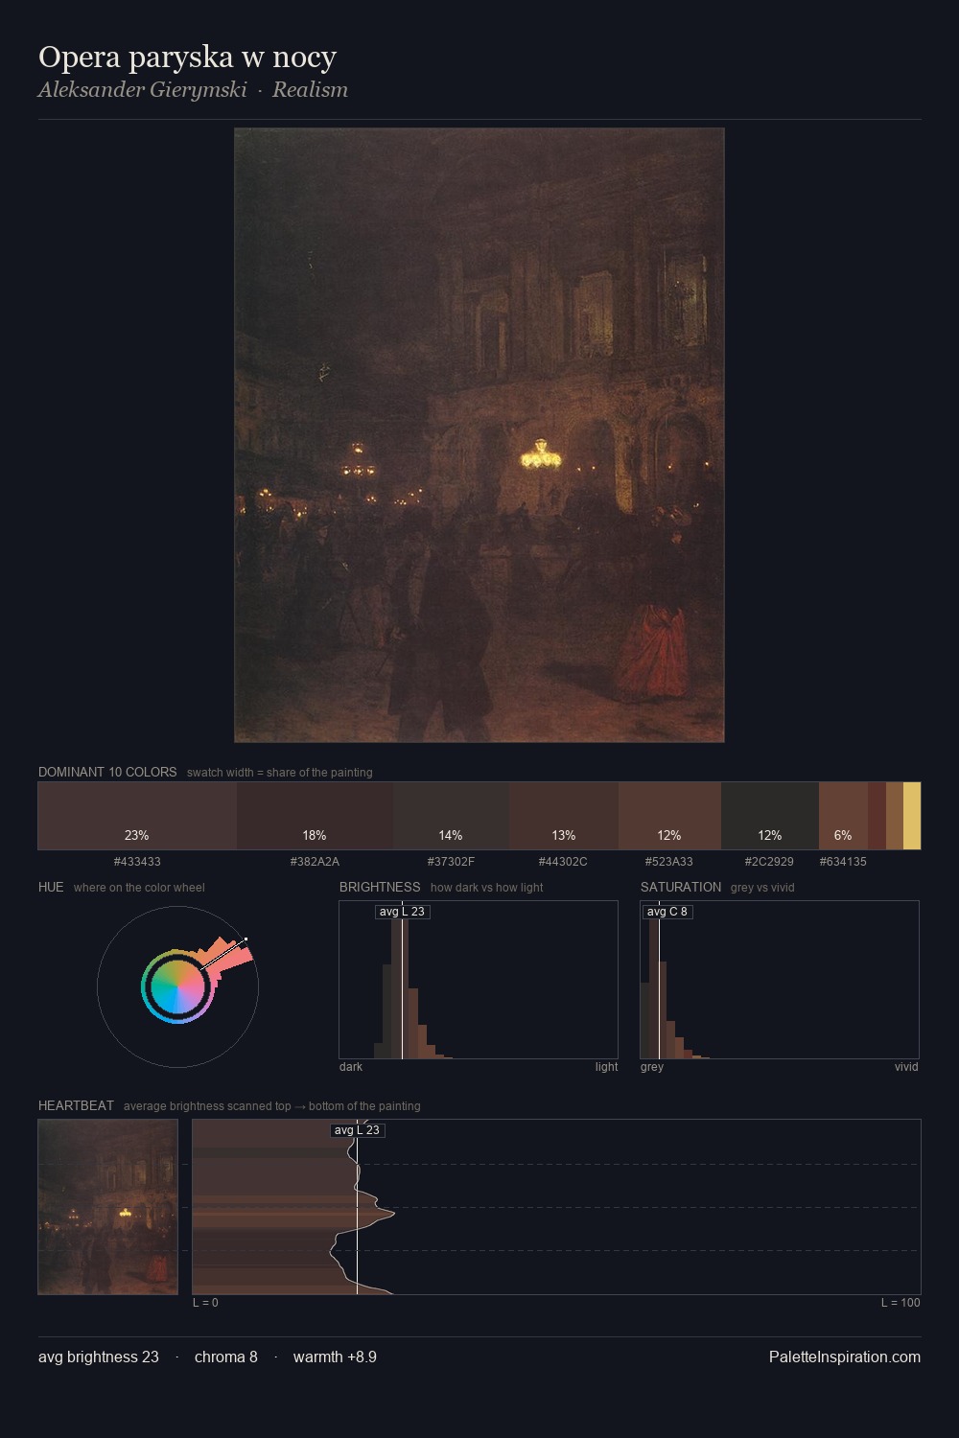
Task: Click the 'grey' saturation axis label
Action: click(x=652, y=1067)
